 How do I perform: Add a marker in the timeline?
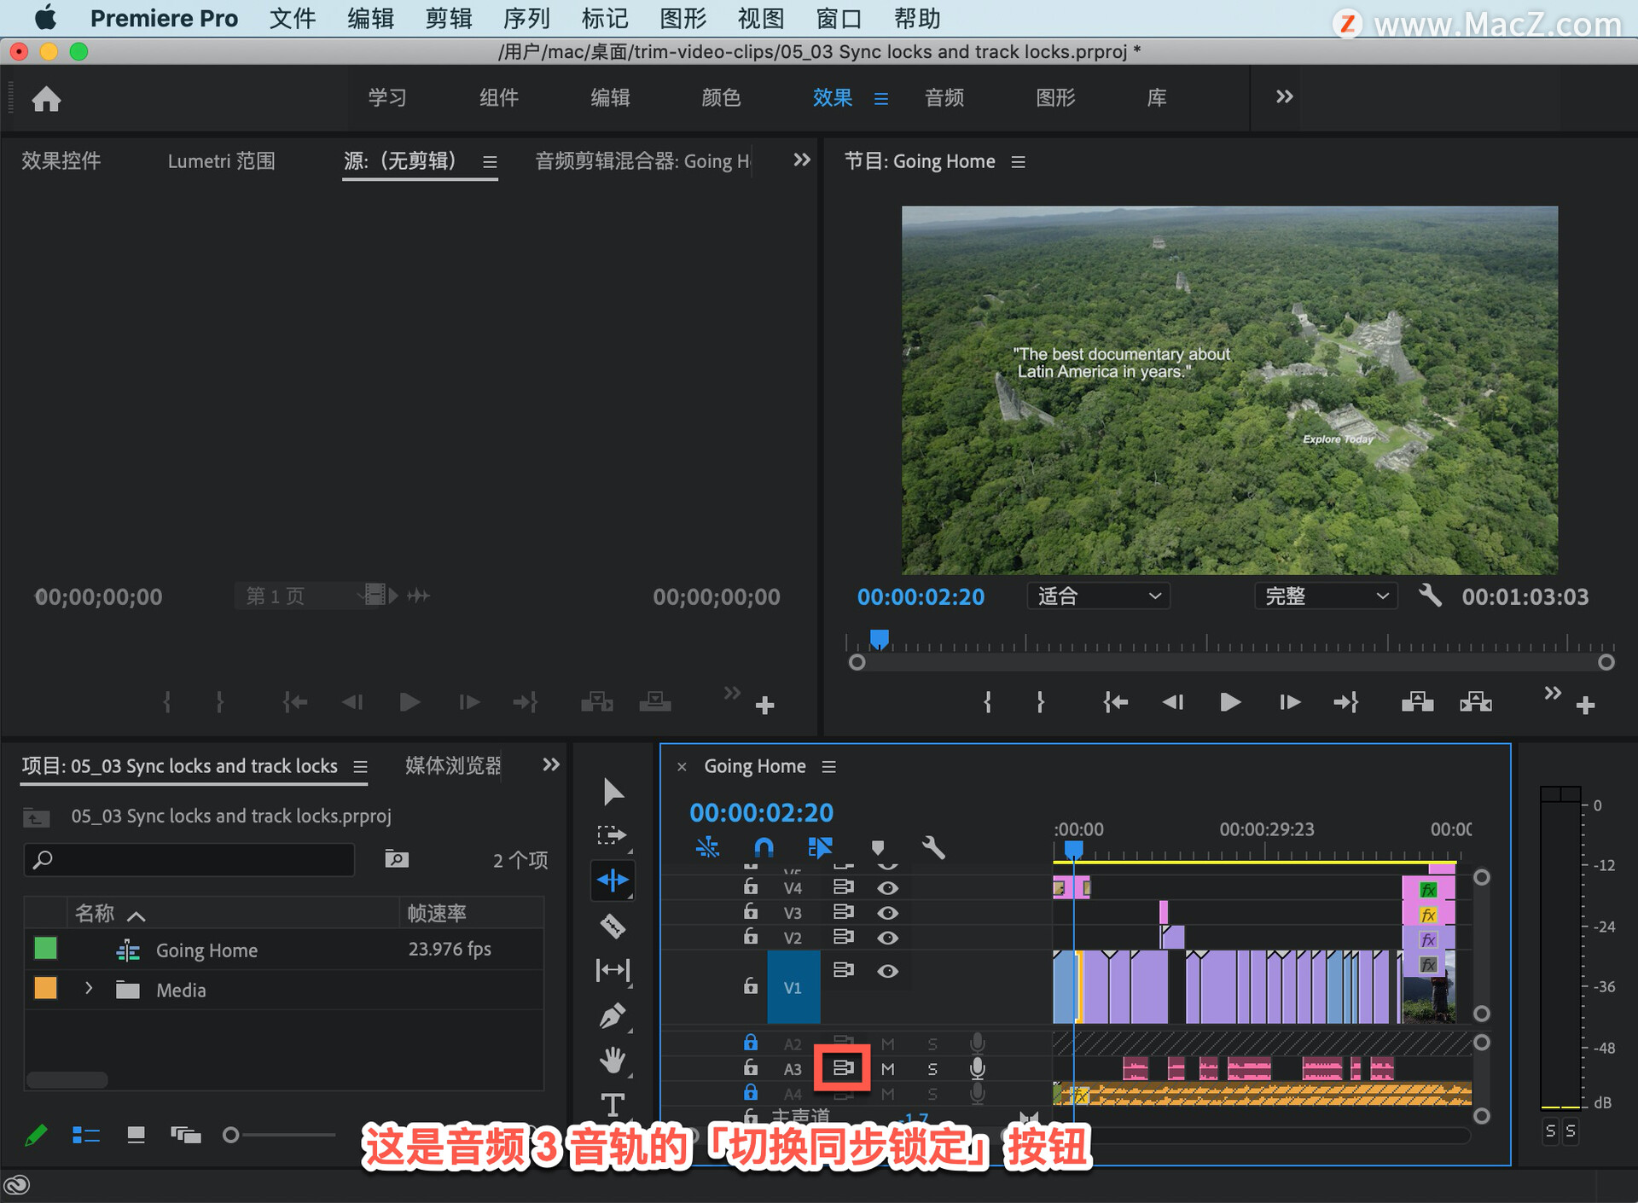(x=878, y=847)
